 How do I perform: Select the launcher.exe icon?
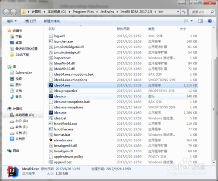[x=51, y=41]
